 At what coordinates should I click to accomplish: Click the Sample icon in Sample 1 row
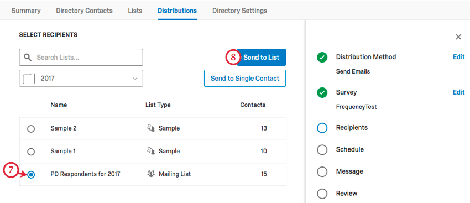click(x=151, y=151)
